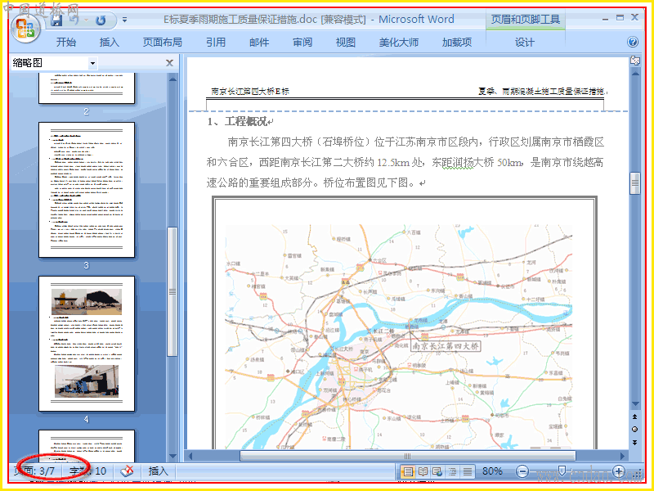Open the undo history dropdown arrow
Image resolution: width=654 pixels, height=491 pixels.
pos(87,20)
